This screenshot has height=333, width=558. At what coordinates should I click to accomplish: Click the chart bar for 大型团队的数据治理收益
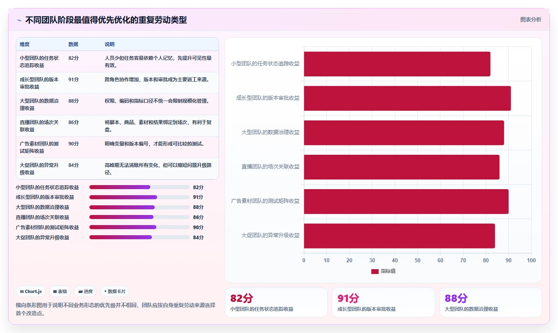pos(404,133)
